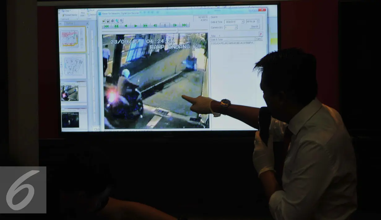Viewport: 381px width, 220px height.
Task: Close the Panasonic viewer window
Action: 262,10
